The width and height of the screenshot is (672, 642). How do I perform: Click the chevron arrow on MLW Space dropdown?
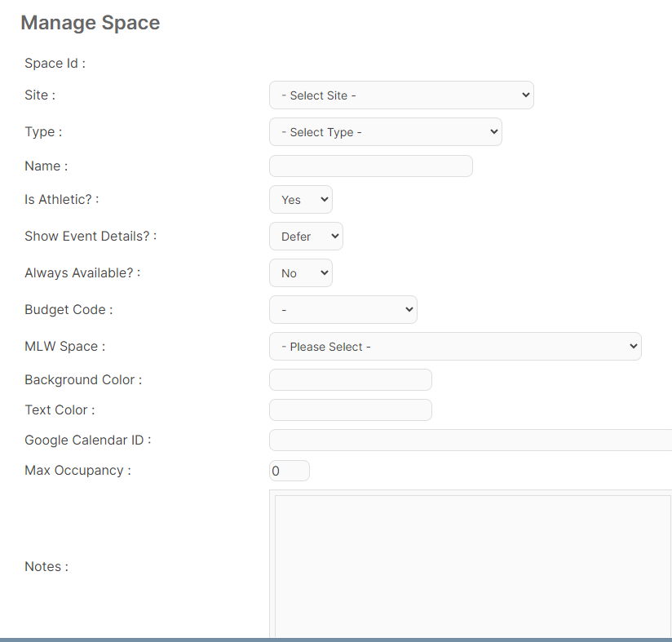634,346
